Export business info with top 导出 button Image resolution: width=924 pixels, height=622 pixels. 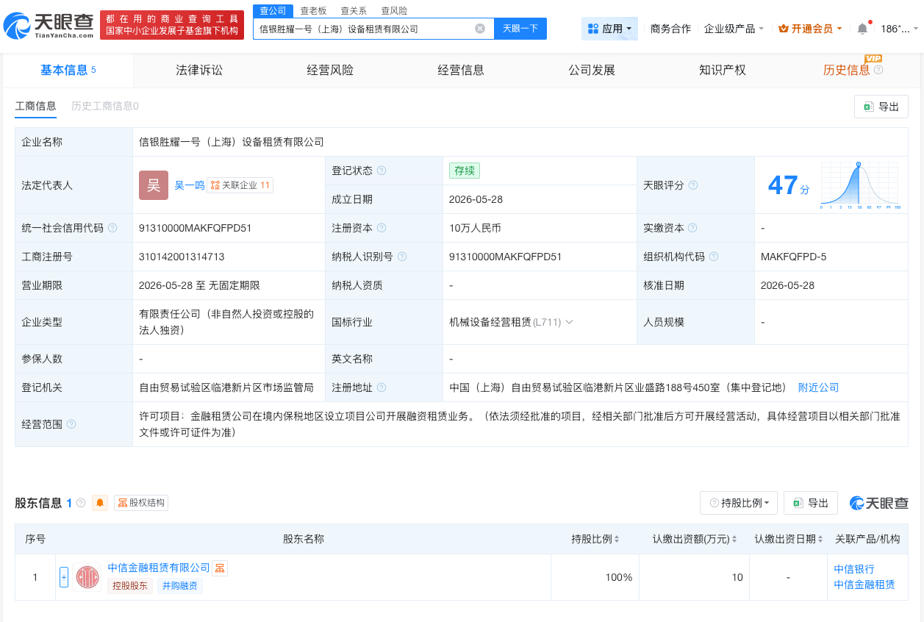881,107
